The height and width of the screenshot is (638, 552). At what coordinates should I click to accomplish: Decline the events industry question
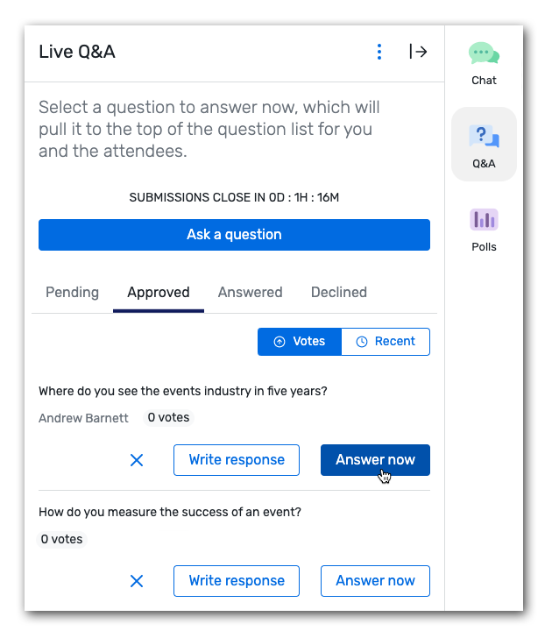pyautogui.click(x=137, y=460)
